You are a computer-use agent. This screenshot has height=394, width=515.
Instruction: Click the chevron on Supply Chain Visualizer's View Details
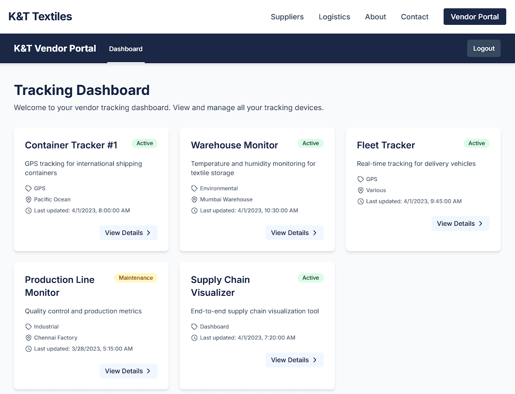(x=315, y=360)
